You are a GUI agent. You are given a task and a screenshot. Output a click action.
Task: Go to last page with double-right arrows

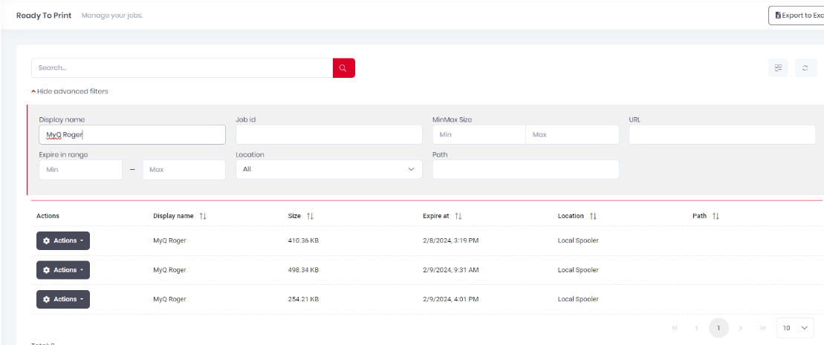click(762, 328)
